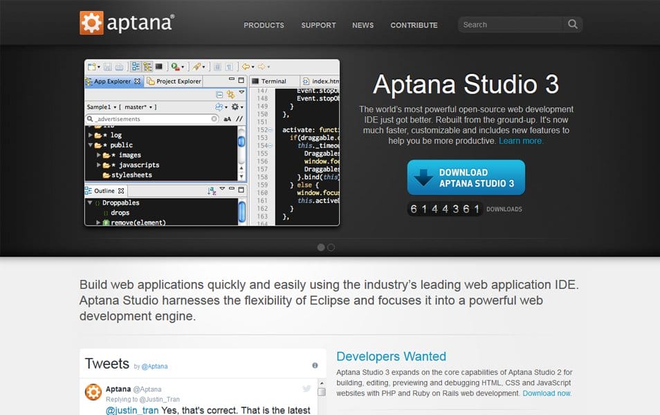Open the PRODUCTS menu
Viewport: 660px width, 415px height.
point(264,26)
